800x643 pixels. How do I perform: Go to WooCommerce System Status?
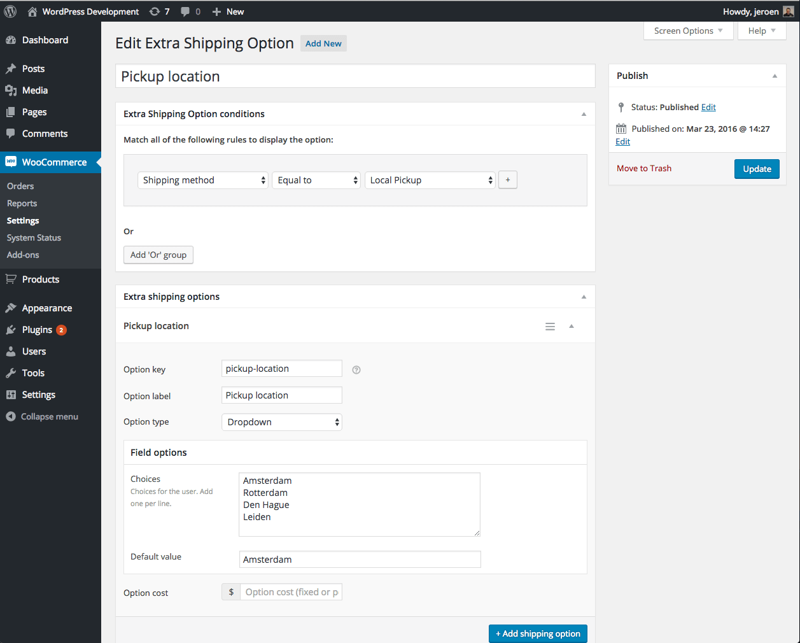tap(34, 237)
